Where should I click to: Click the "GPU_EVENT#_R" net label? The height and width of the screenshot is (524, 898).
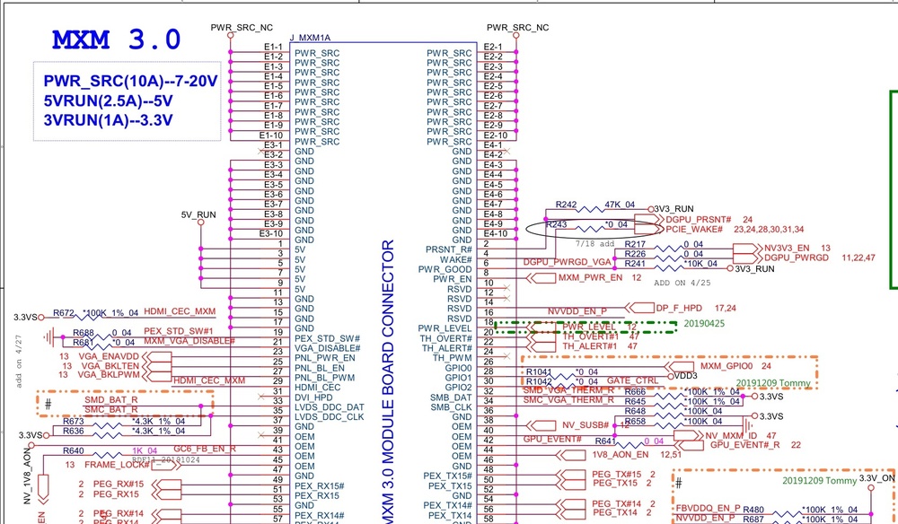point(744,445)
